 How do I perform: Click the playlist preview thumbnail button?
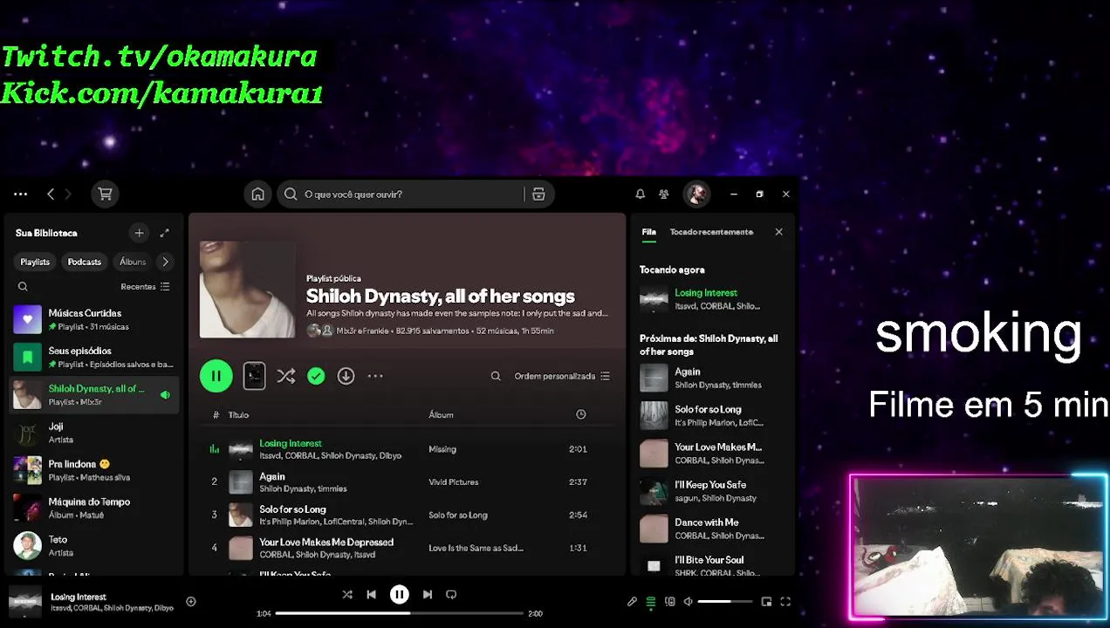254,376
